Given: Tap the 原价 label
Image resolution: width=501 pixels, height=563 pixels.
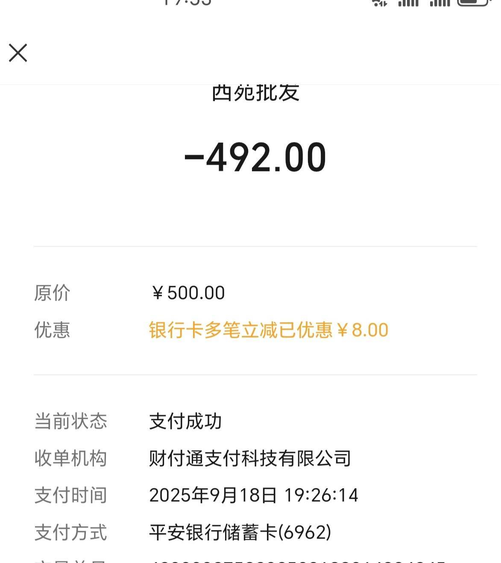Looking at the screenshot, I should coord(52,293).
